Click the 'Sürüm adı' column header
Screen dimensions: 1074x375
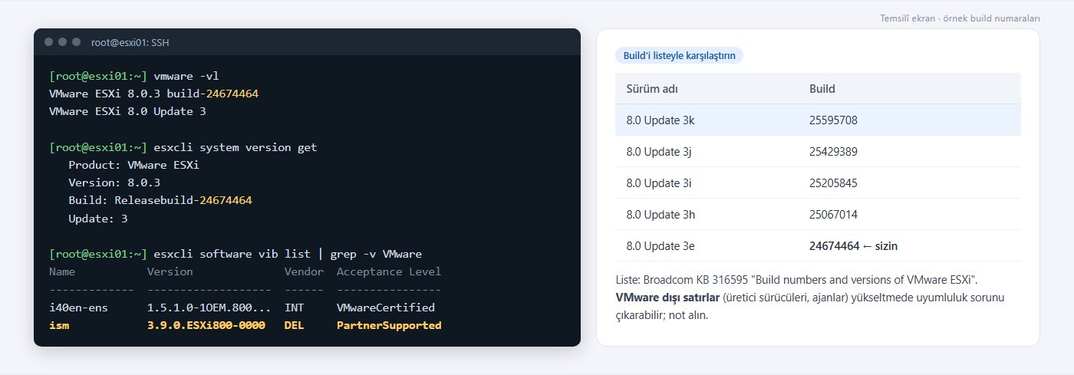pos(651,89)
